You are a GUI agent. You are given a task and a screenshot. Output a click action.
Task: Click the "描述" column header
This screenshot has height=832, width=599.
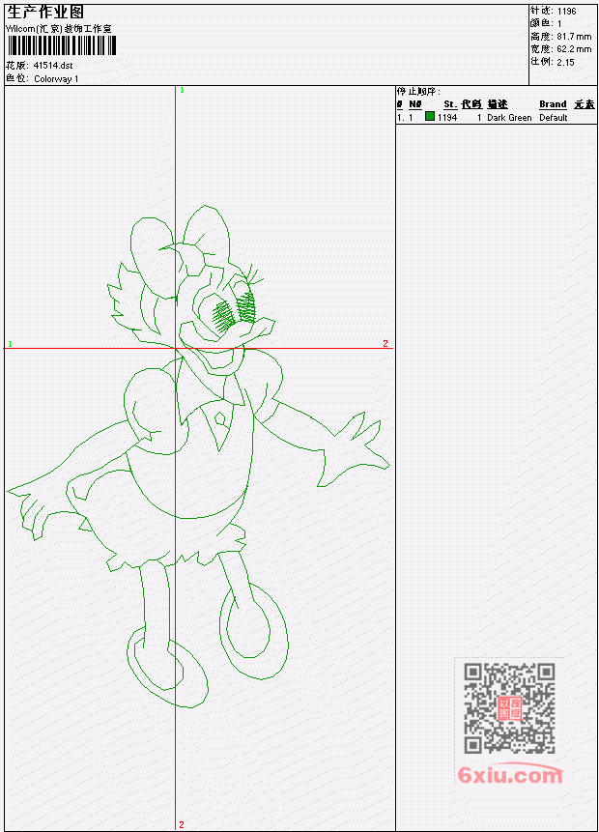[x=498, y=104]
